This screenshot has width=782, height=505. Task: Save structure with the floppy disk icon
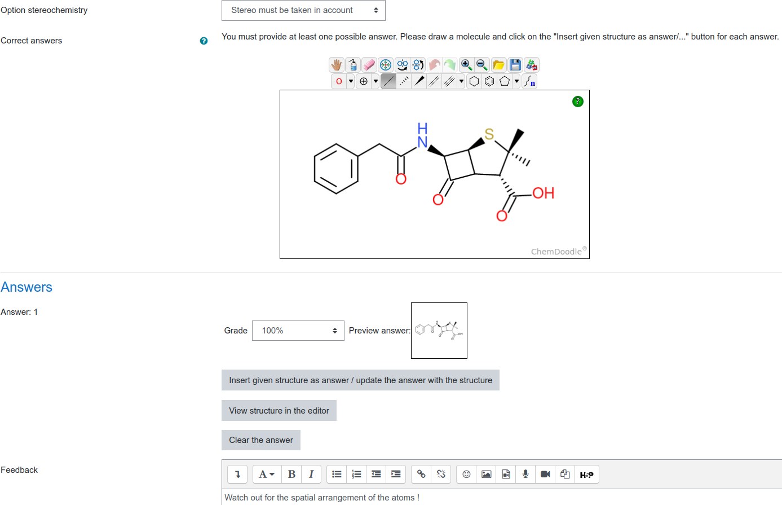tap(515, 65)
